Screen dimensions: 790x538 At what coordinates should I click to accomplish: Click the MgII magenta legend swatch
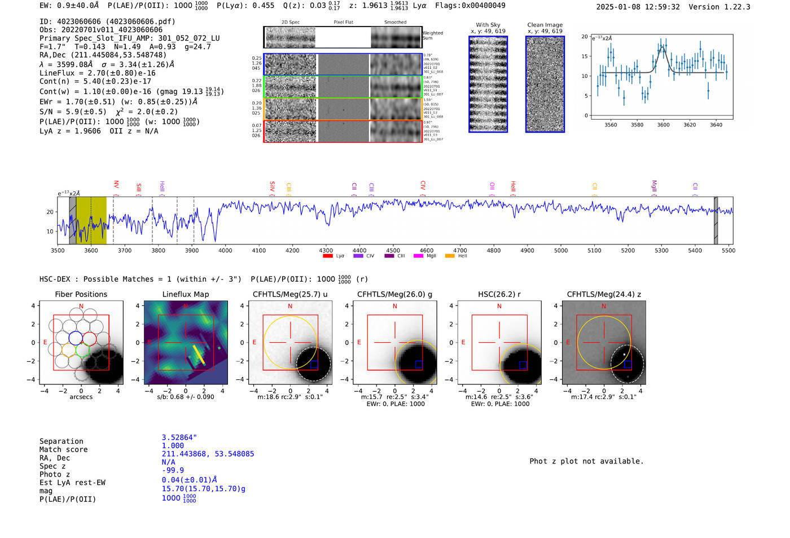pos(418,256)
